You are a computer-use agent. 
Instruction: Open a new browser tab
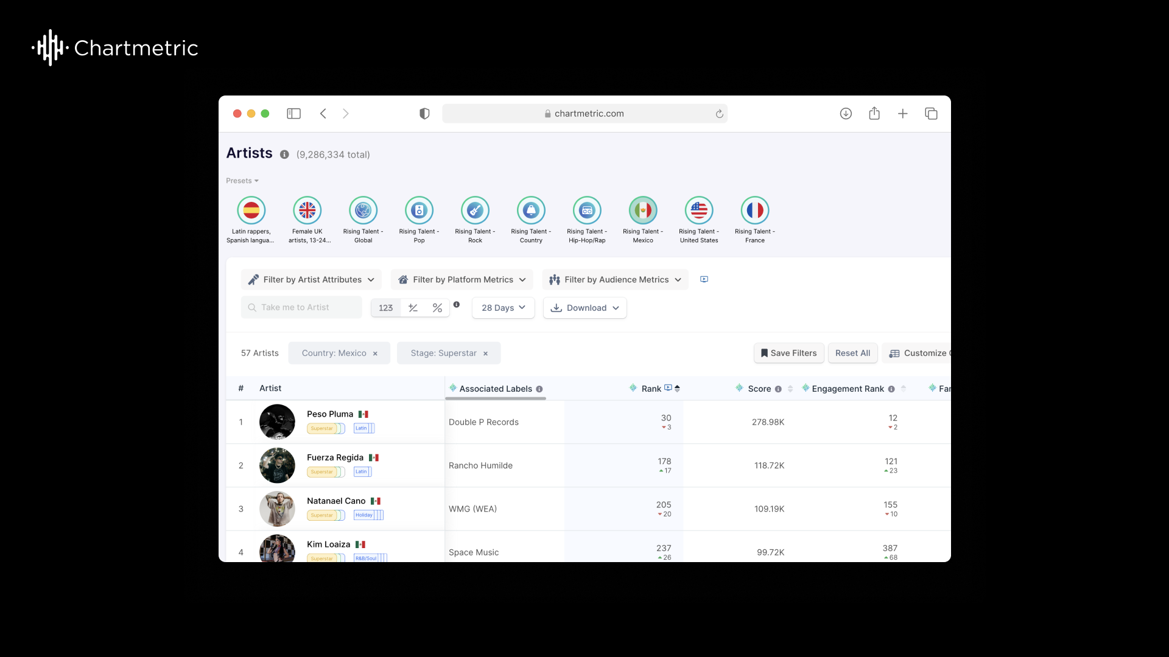[x=903, y=114]
